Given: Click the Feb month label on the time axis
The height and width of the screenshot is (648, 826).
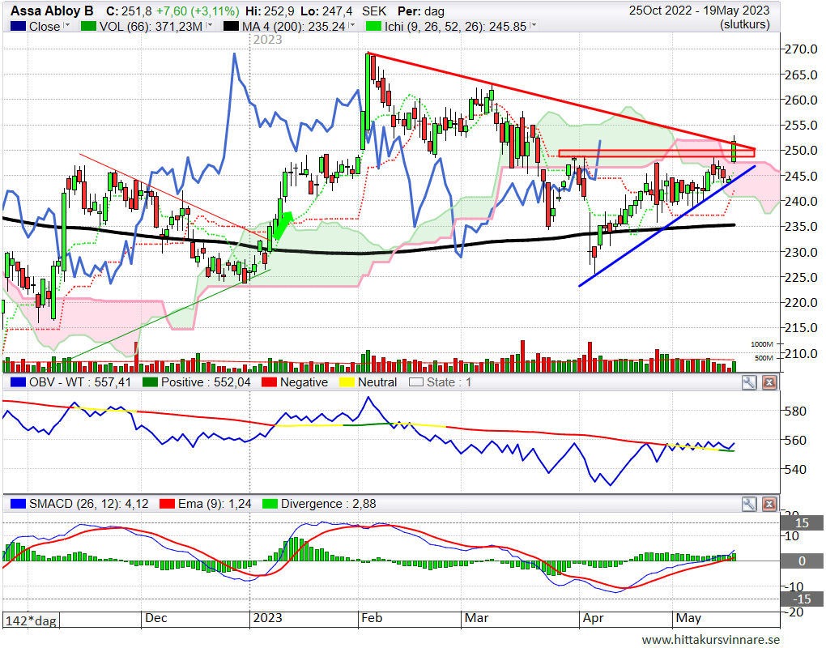Looking at the screenshot, I should (x=372, y=618).
